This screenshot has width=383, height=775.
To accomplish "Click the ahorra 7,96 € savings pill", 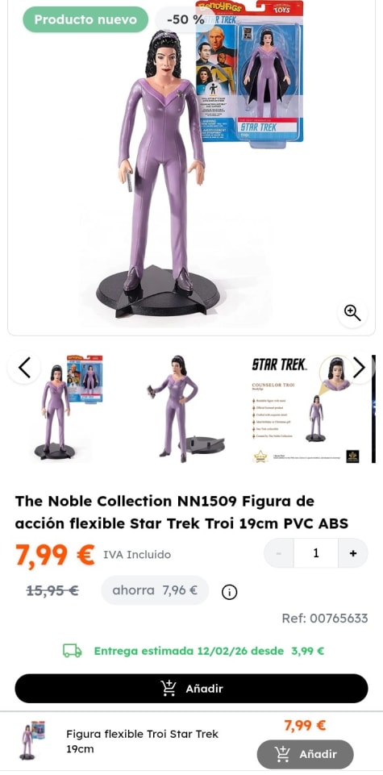I will [x=155, y=590].
